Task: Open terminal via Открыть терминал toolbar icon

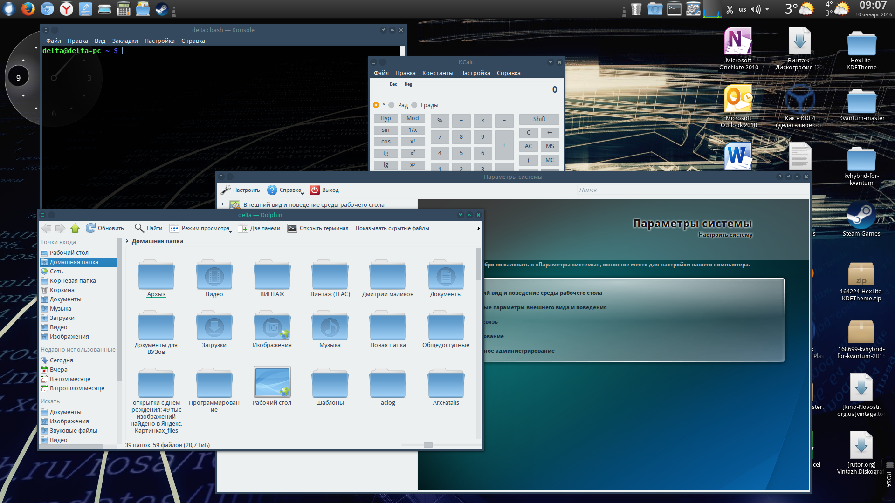Action: point(292,228)
